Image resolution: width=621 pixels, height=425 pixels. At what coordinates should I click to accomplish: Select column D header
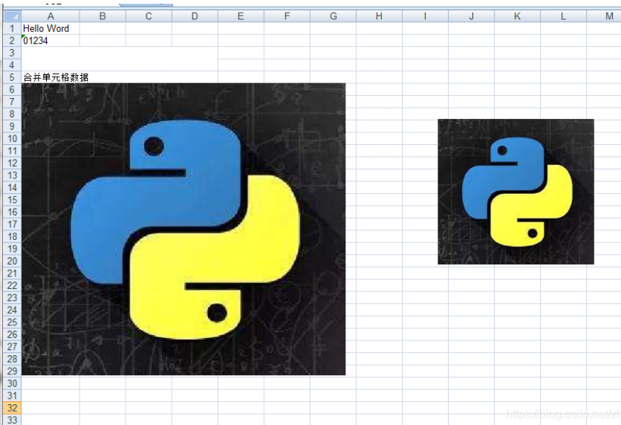click(x=195, y=16)
